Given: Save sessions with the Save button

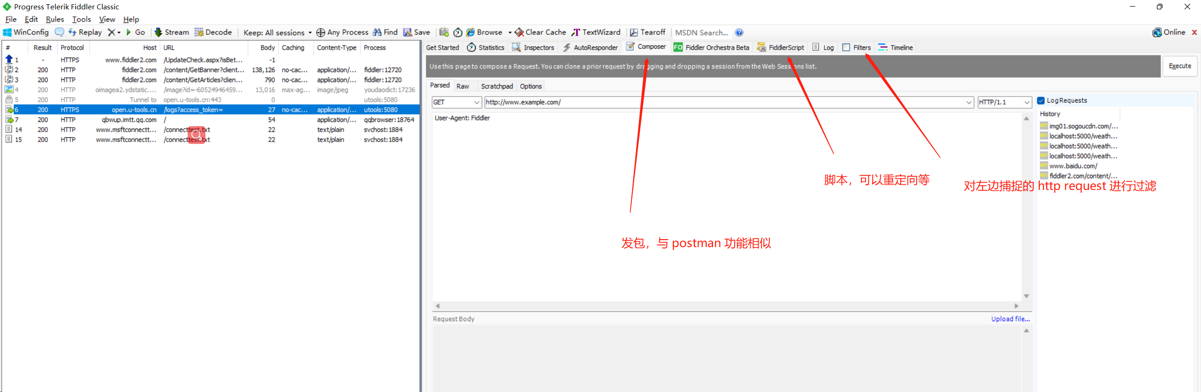Looking at the screenshot, I should click(417, 32).
